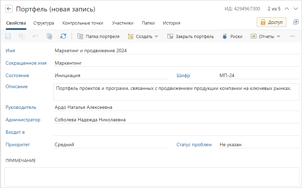Switch to the Структура tab
This screenshot has height=188, width=302.
[44, 23]
